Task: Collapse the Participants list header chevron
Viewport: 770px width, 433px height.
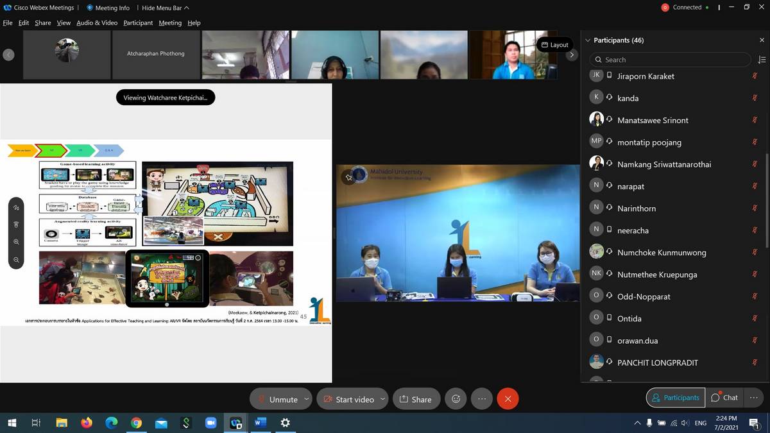Action: 588,40
